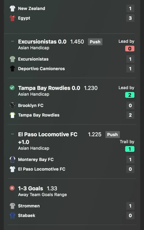Click the Egypt red jersey icon

(x=12, y=18)
